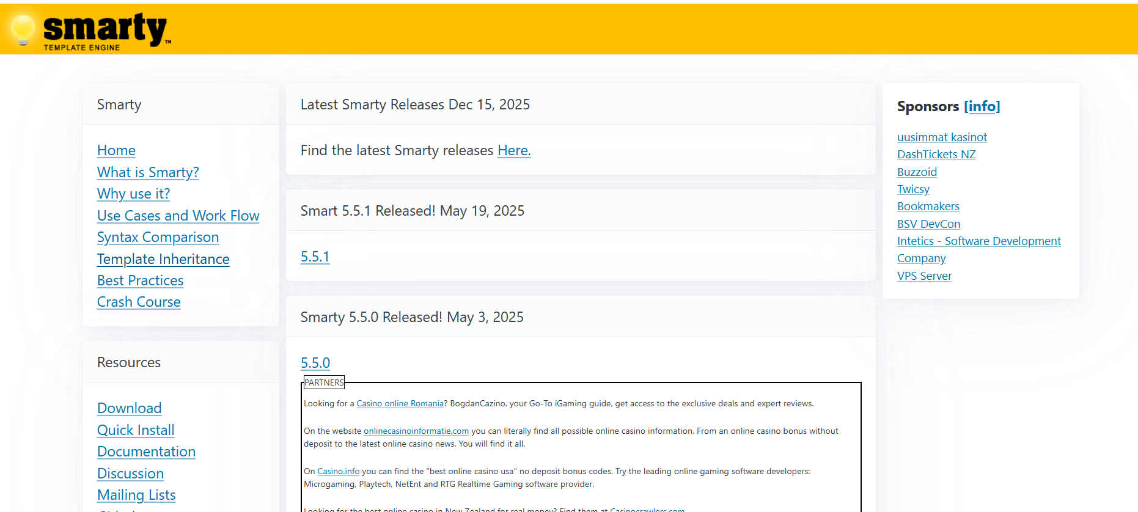Image resolution: width=1138 pixels, height=512 pixels.
Task: Open the VPS Server sponsor link
Action: [924, 276]
